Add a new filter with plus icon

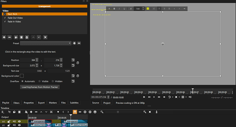4,37
